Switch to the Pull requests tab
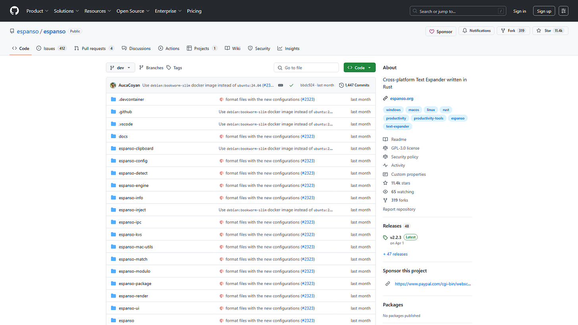Screen dimensions: 578x325 pyautogui.click(x=94, y=48)
